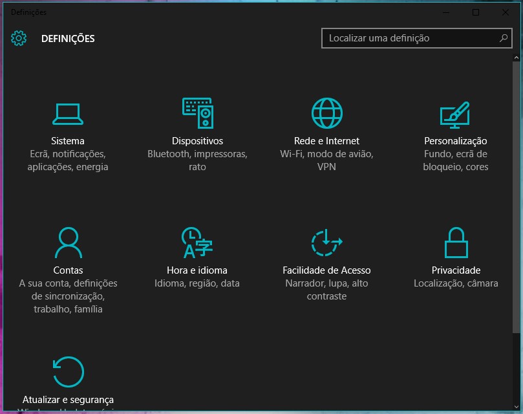Click the Definições gear icon in header
This screenshot has height=414, width=523.
[x=19, y=38]
